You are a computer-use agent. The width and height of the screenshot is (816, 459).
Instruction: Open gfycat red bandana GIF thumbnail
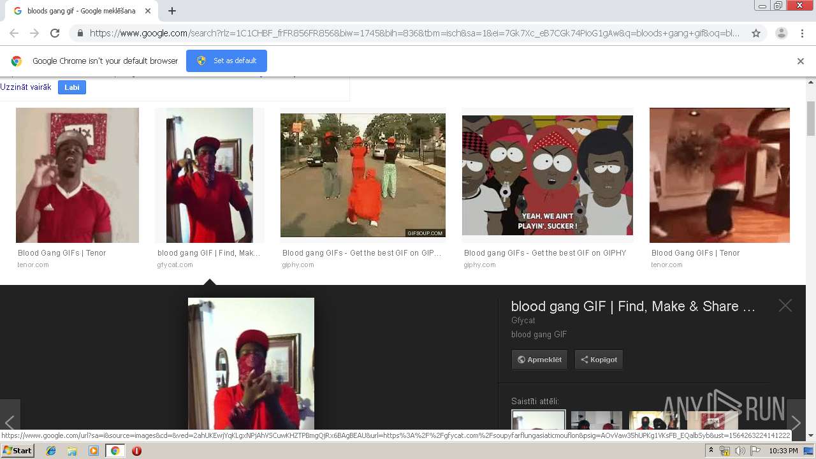pyautogui.click(x=210, y=175)
